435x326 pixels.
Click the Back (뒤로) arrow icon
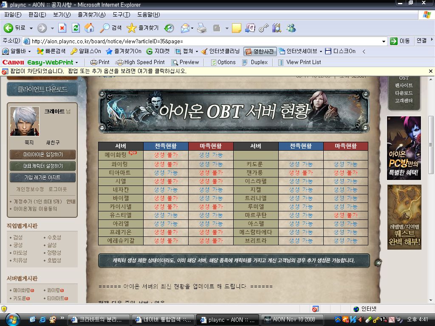8,28
